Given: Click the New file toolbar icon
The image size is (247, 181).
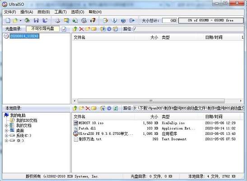Looking at the screenshot, I should click(x=8, y=20).
